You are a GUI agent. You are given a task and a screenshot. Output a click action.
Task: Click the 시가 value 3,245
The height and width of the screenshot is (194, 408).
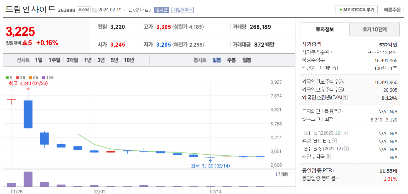click(x=118, y=44)
